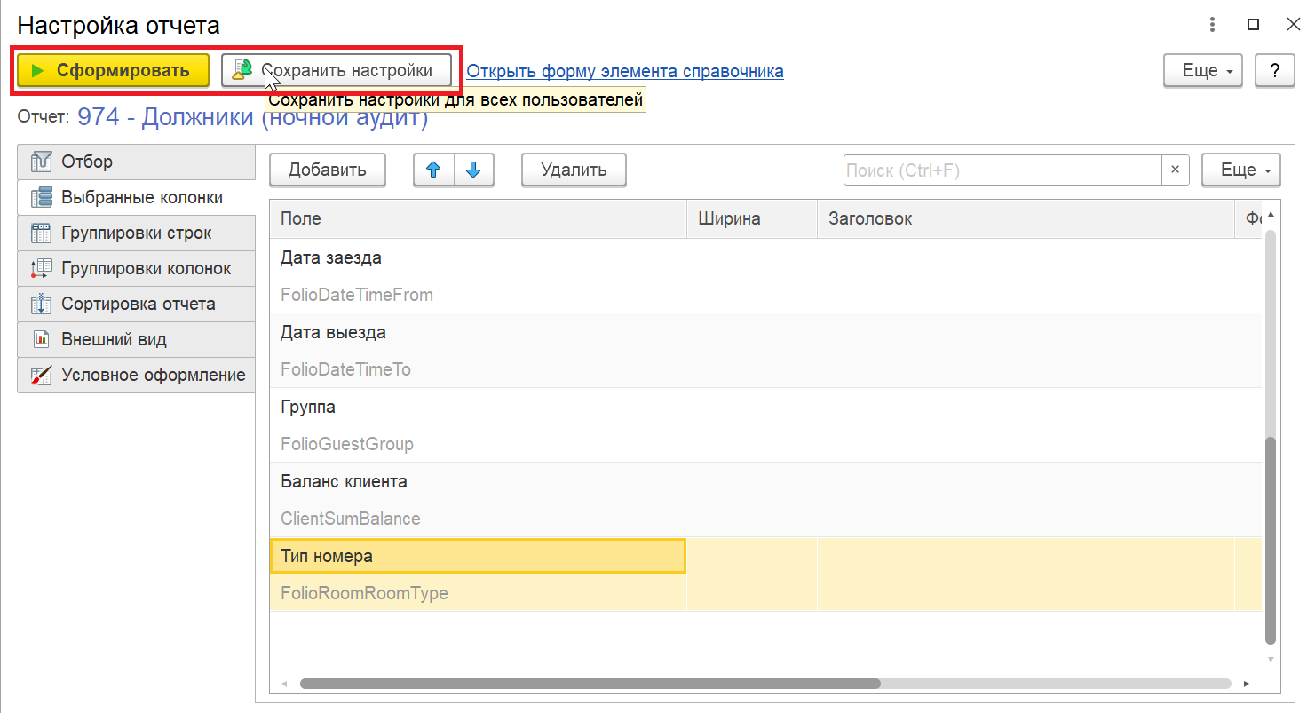Click the Удалить button

click(574, 170)
